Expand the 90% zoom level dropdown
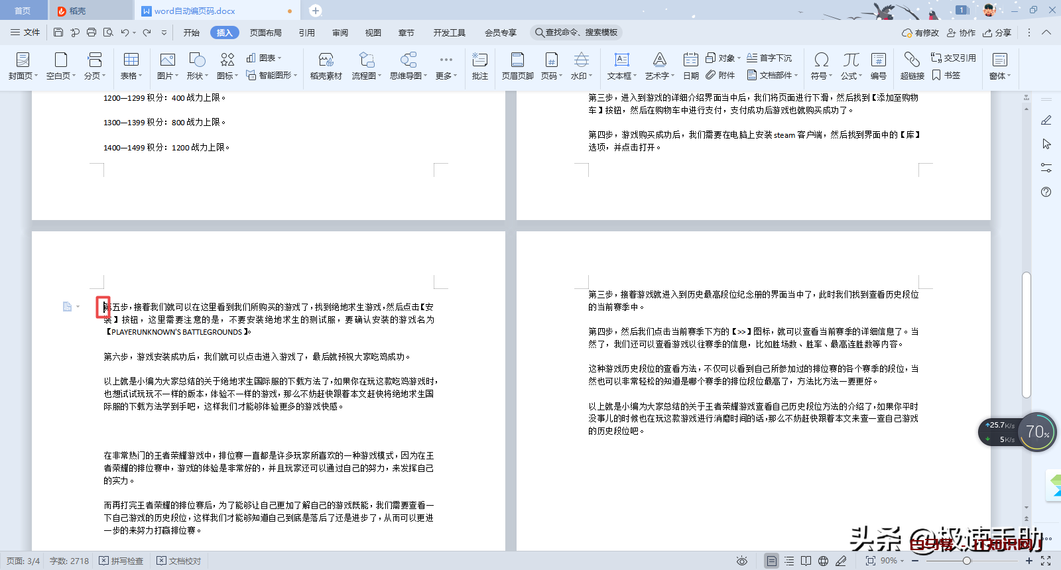This screenshot has width=1061, height=570. [893, 561]
